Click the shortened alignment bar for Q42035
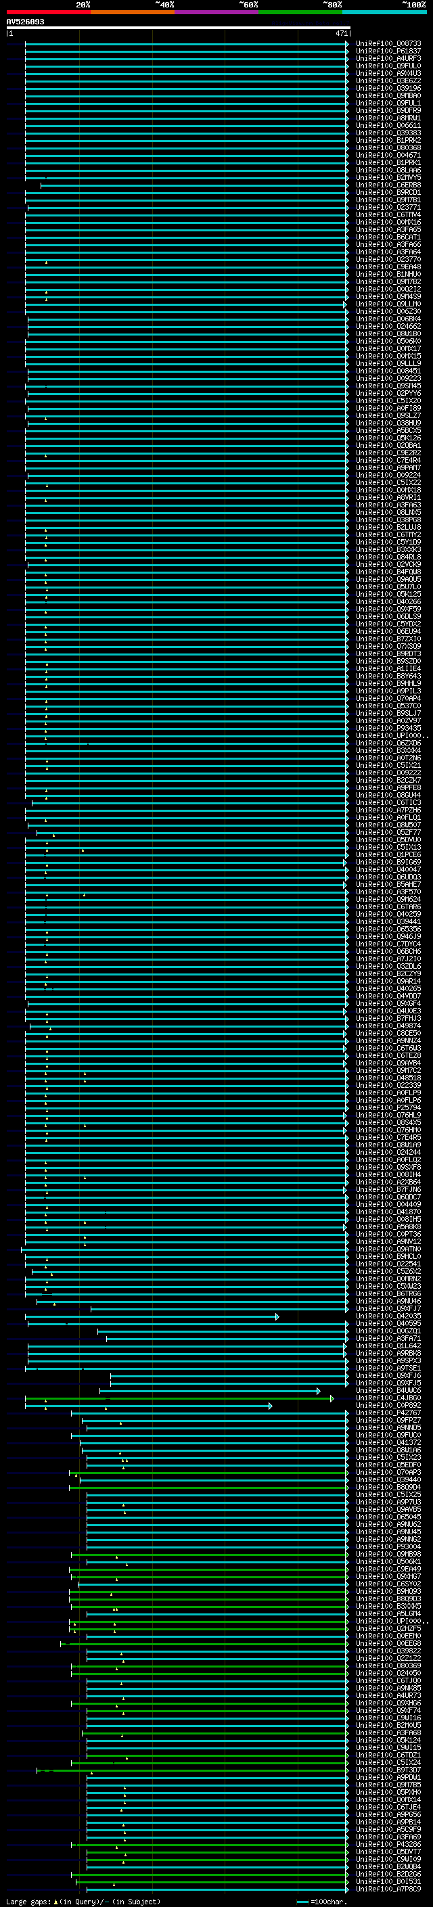The image size is (433, 1907). 152,1316
